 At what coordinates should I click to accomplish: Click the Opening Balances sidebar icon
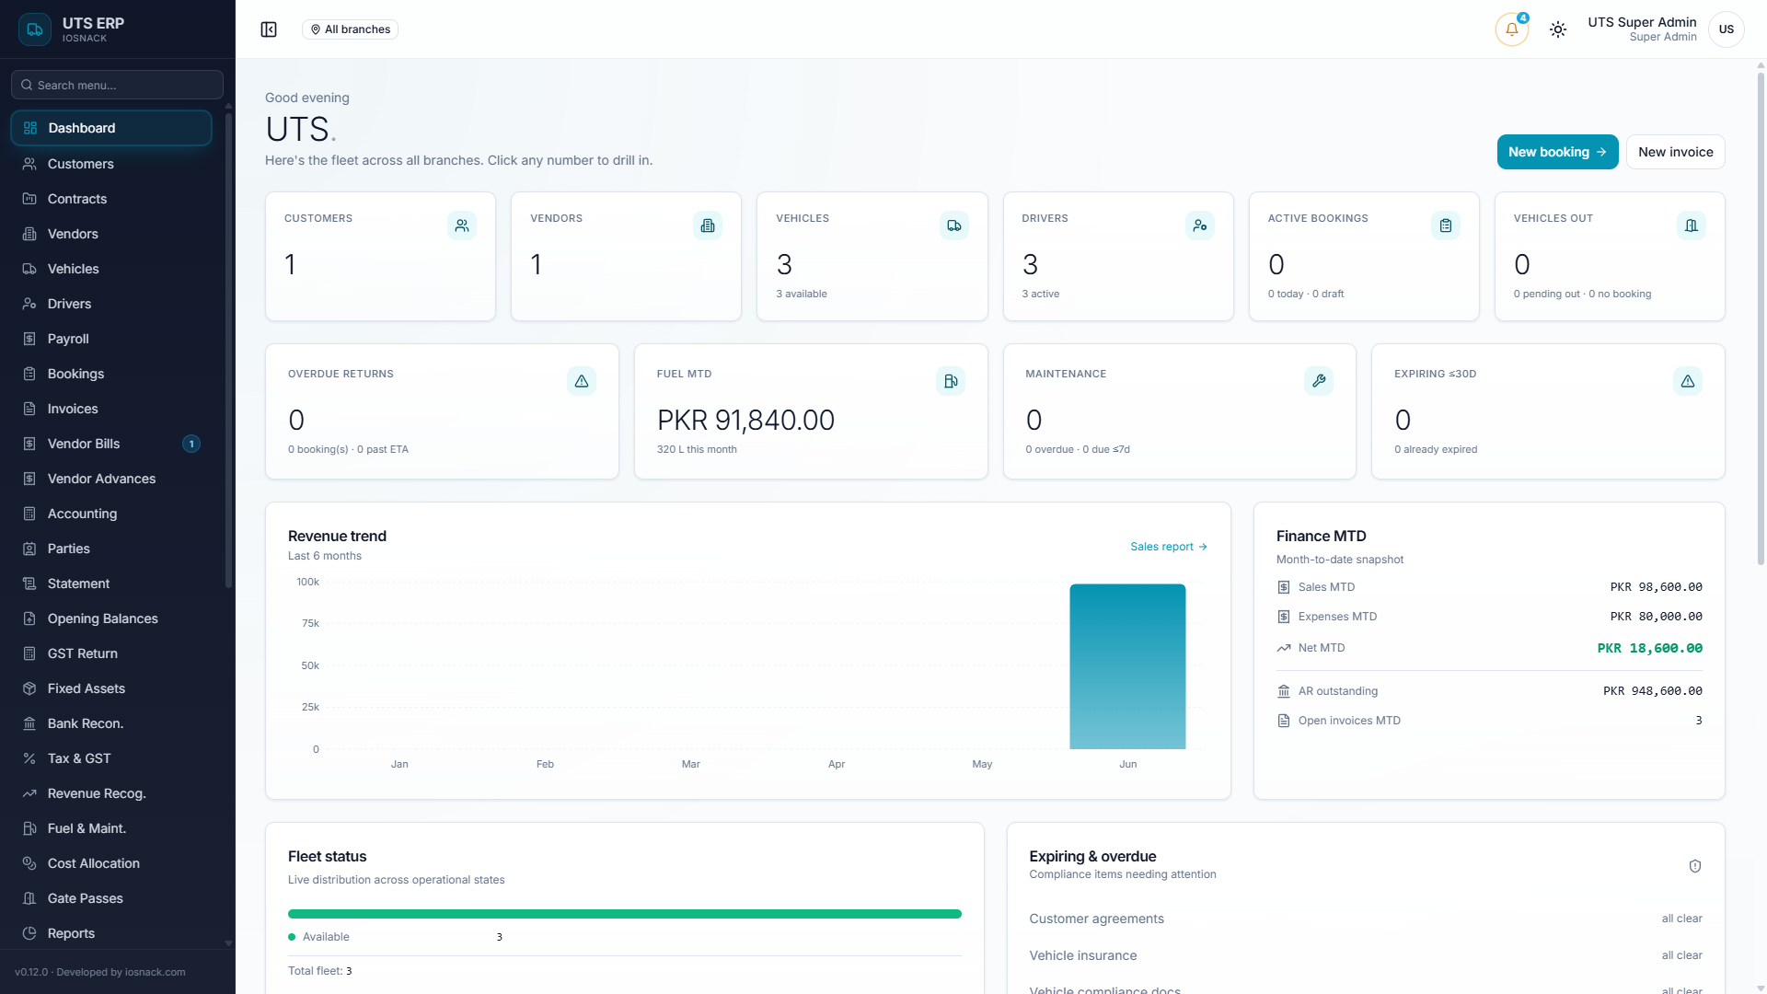tap(29, 618)
